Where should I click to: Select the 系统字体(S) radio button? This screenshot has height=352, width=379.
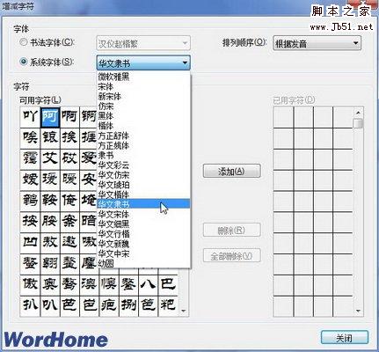point(24,62)
